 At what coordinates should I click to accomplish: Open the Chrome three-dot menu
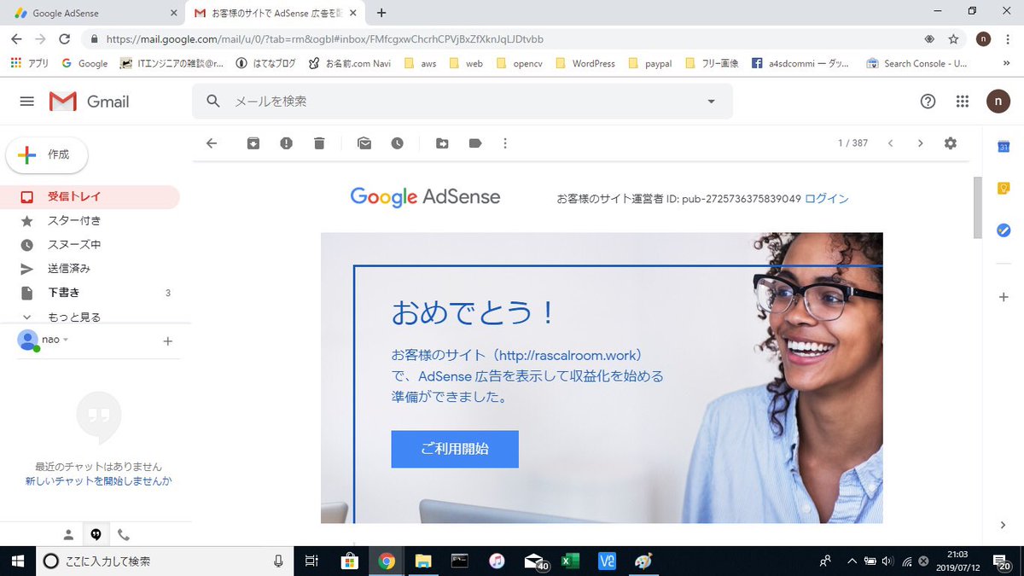[x=1008, y=39]
